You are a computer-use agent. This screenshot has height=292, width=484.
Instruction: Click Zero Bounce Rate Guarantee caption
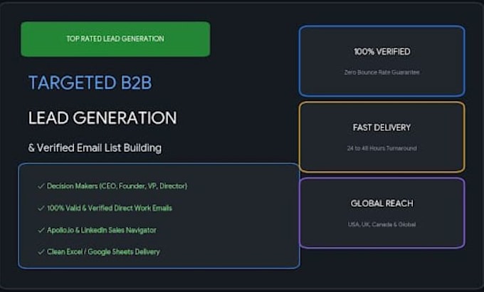point(382,73)
